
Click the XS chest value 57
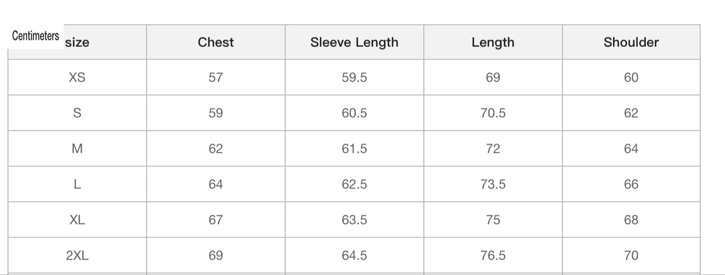pyautogui.click(x=216, y=77)
